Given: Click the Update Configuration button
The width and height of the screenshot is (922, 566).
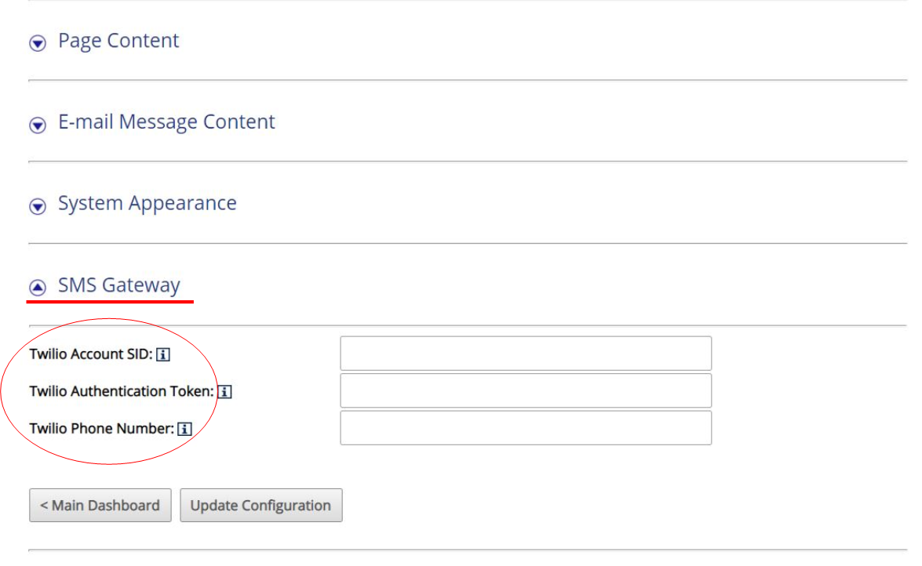Looking at the screenshot, I should [x=261, y=506].
